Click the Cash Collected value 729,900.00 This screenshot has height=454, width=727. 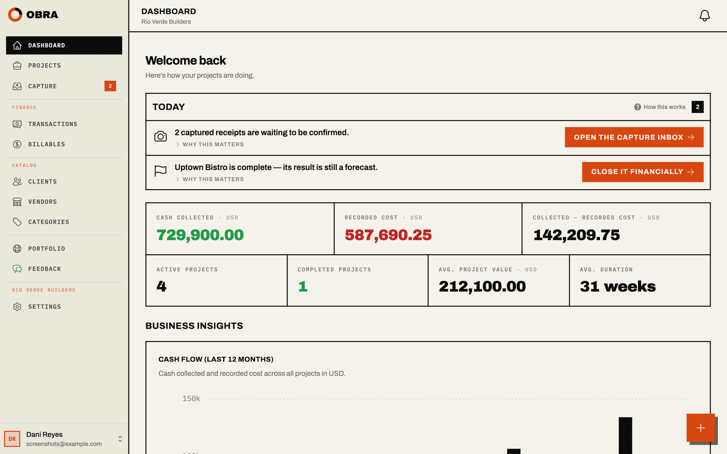pos(200,235)
